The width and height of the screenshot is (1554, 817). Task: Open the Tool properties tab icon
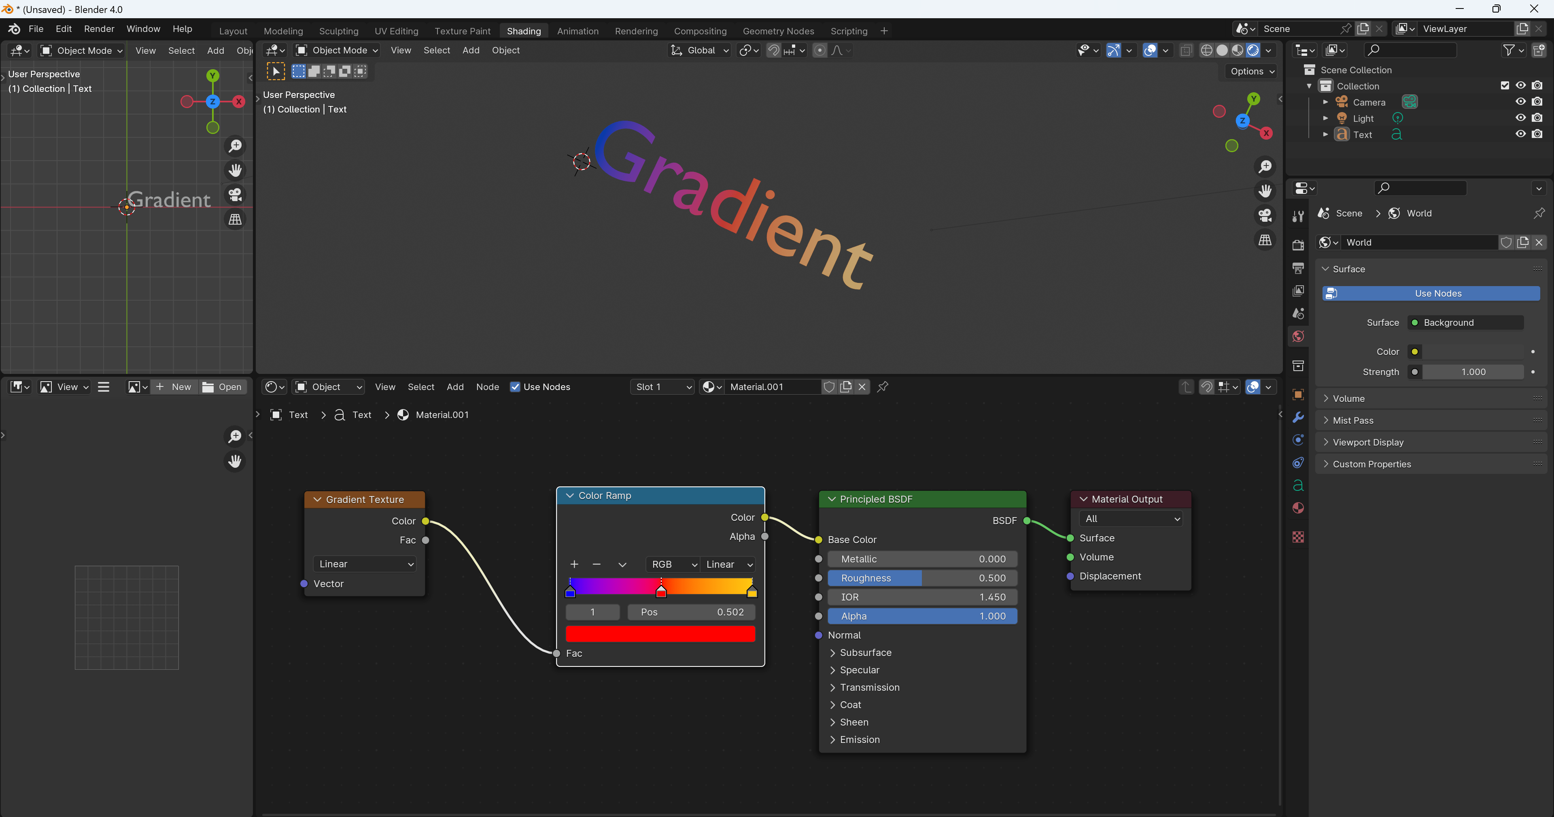click(1298, 216)
